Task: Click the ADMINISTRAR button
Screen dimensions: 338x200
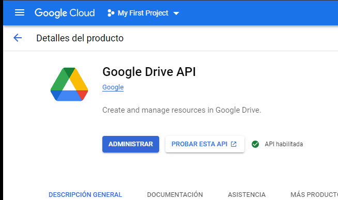Action: point(131,144)
